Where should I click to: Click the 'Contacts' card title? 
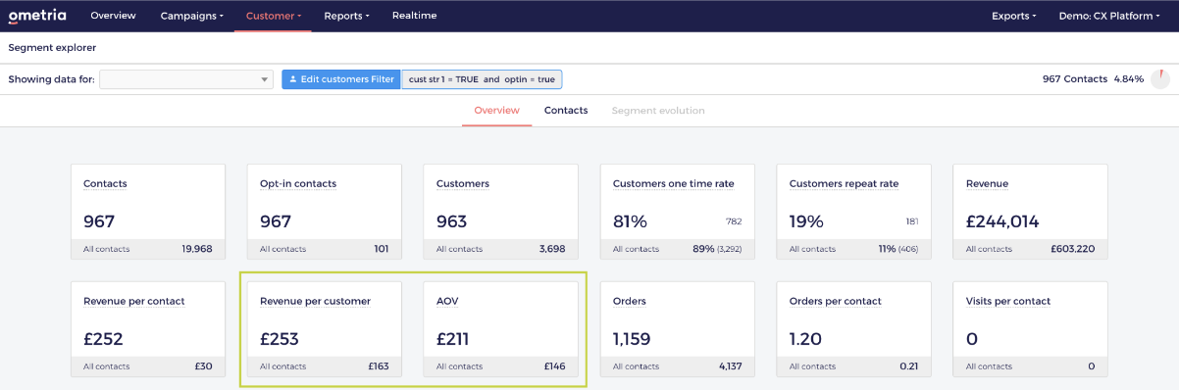click(x=105, y=183)
